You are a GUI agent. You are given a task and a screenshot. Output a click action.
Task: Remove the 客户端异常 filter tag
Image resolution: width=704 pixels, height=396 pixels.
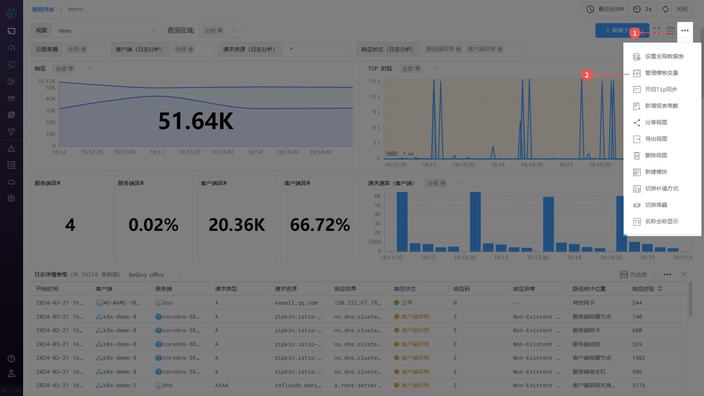500,49
